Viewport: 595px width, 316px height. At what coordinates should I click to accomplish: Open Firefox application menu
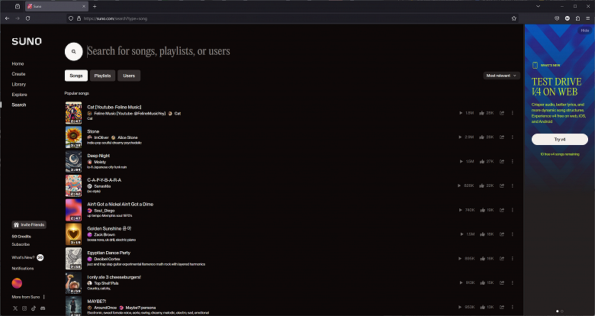(x=587, y=18)
